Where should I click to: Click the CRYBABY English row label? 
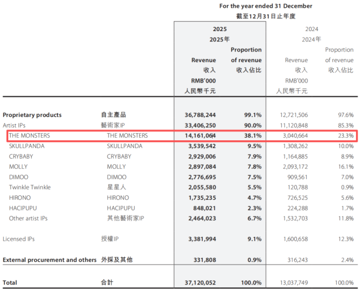click(21, 156)
